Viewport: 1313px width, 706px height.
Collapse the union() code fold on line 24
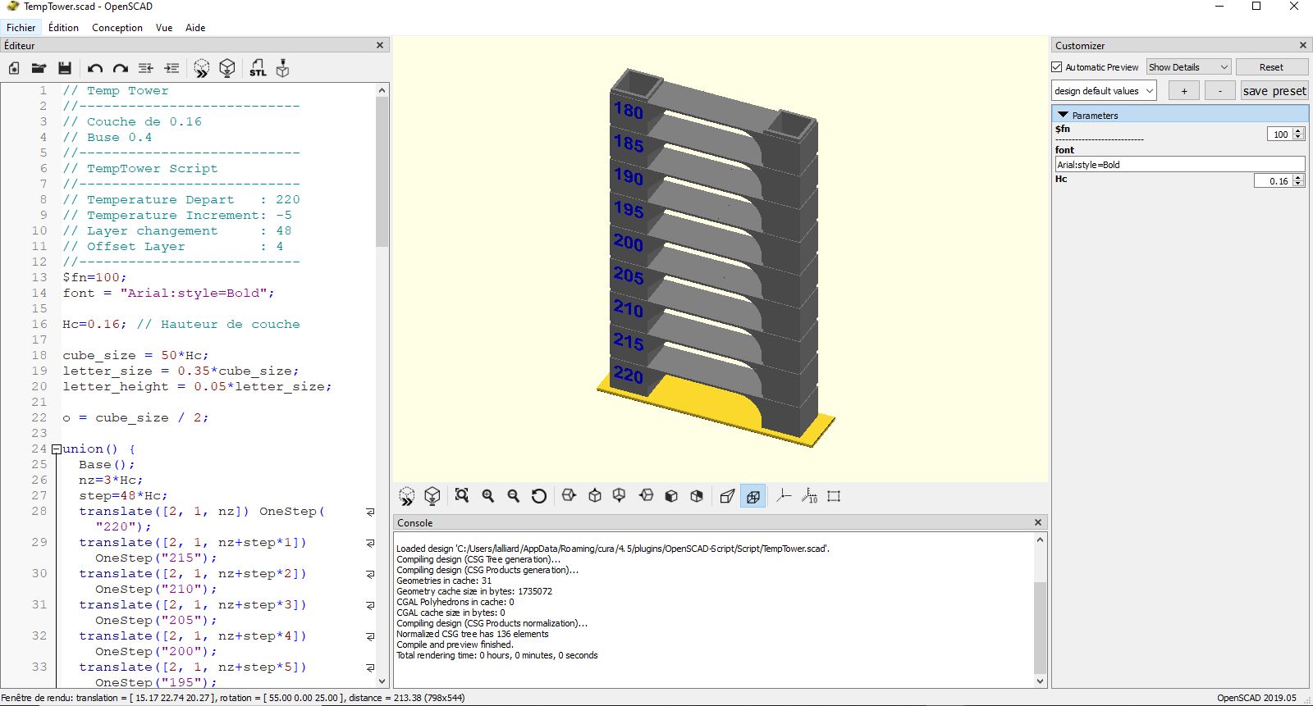click(56, 449)
